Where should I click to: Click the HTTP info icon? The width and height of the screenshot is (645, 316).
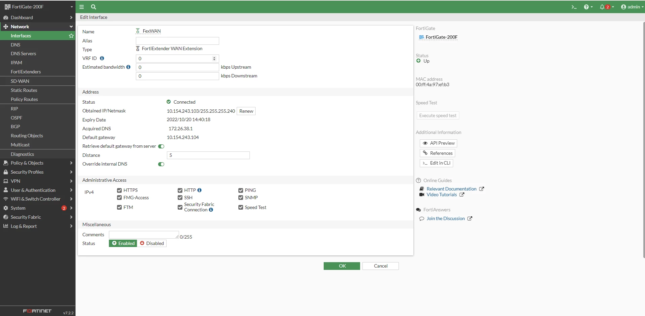pyautogui.click(x=200, y=190)
